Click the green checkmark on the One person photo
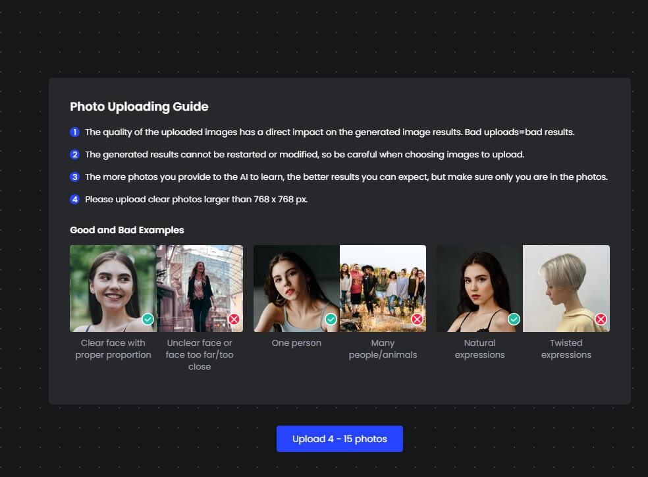The image size is (648, 477). pos(331,319)
